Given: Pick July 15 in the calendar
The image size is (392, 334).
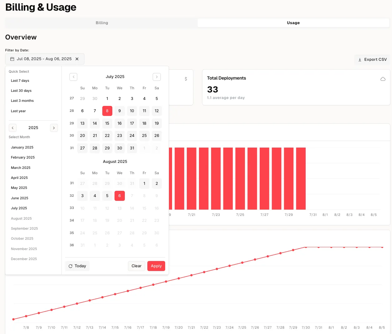Looking at the screenshot, I should pyautogui.click(x=107, y=123).
